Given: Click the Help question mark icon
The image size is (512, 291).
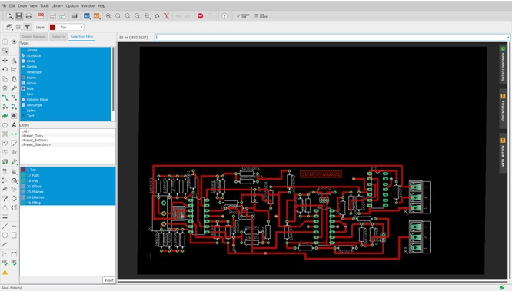Looking at the screenshot, I should click(224, 16).
